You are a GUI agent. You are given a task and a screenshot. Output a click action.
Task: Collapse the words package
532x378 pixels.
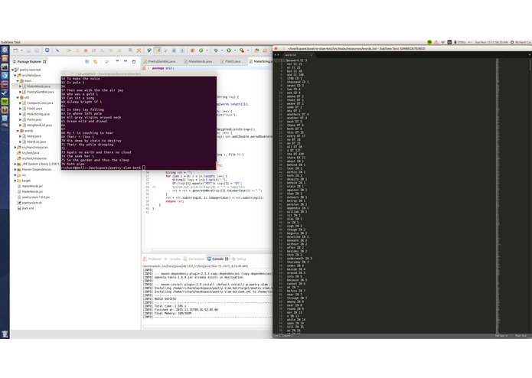pos(18,131)
